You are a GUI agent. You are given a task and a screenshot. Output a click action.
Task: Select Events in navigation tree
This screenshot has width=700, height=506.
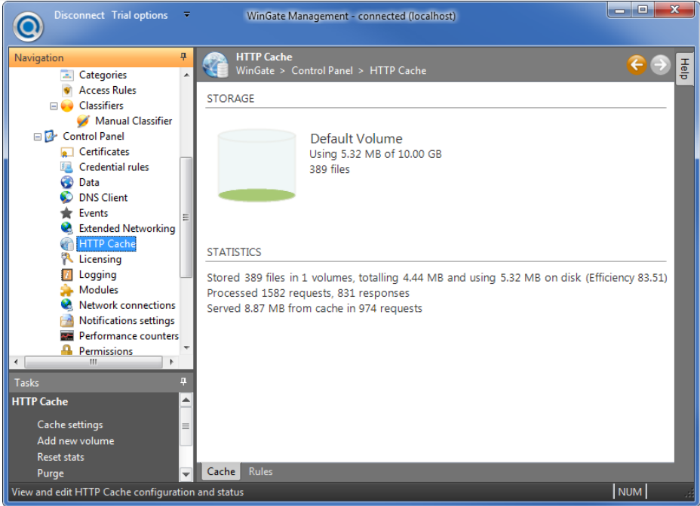[x=94, y=213]
